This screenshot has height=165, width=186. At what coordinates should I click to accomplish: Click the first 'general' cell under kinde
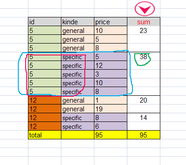77,30
